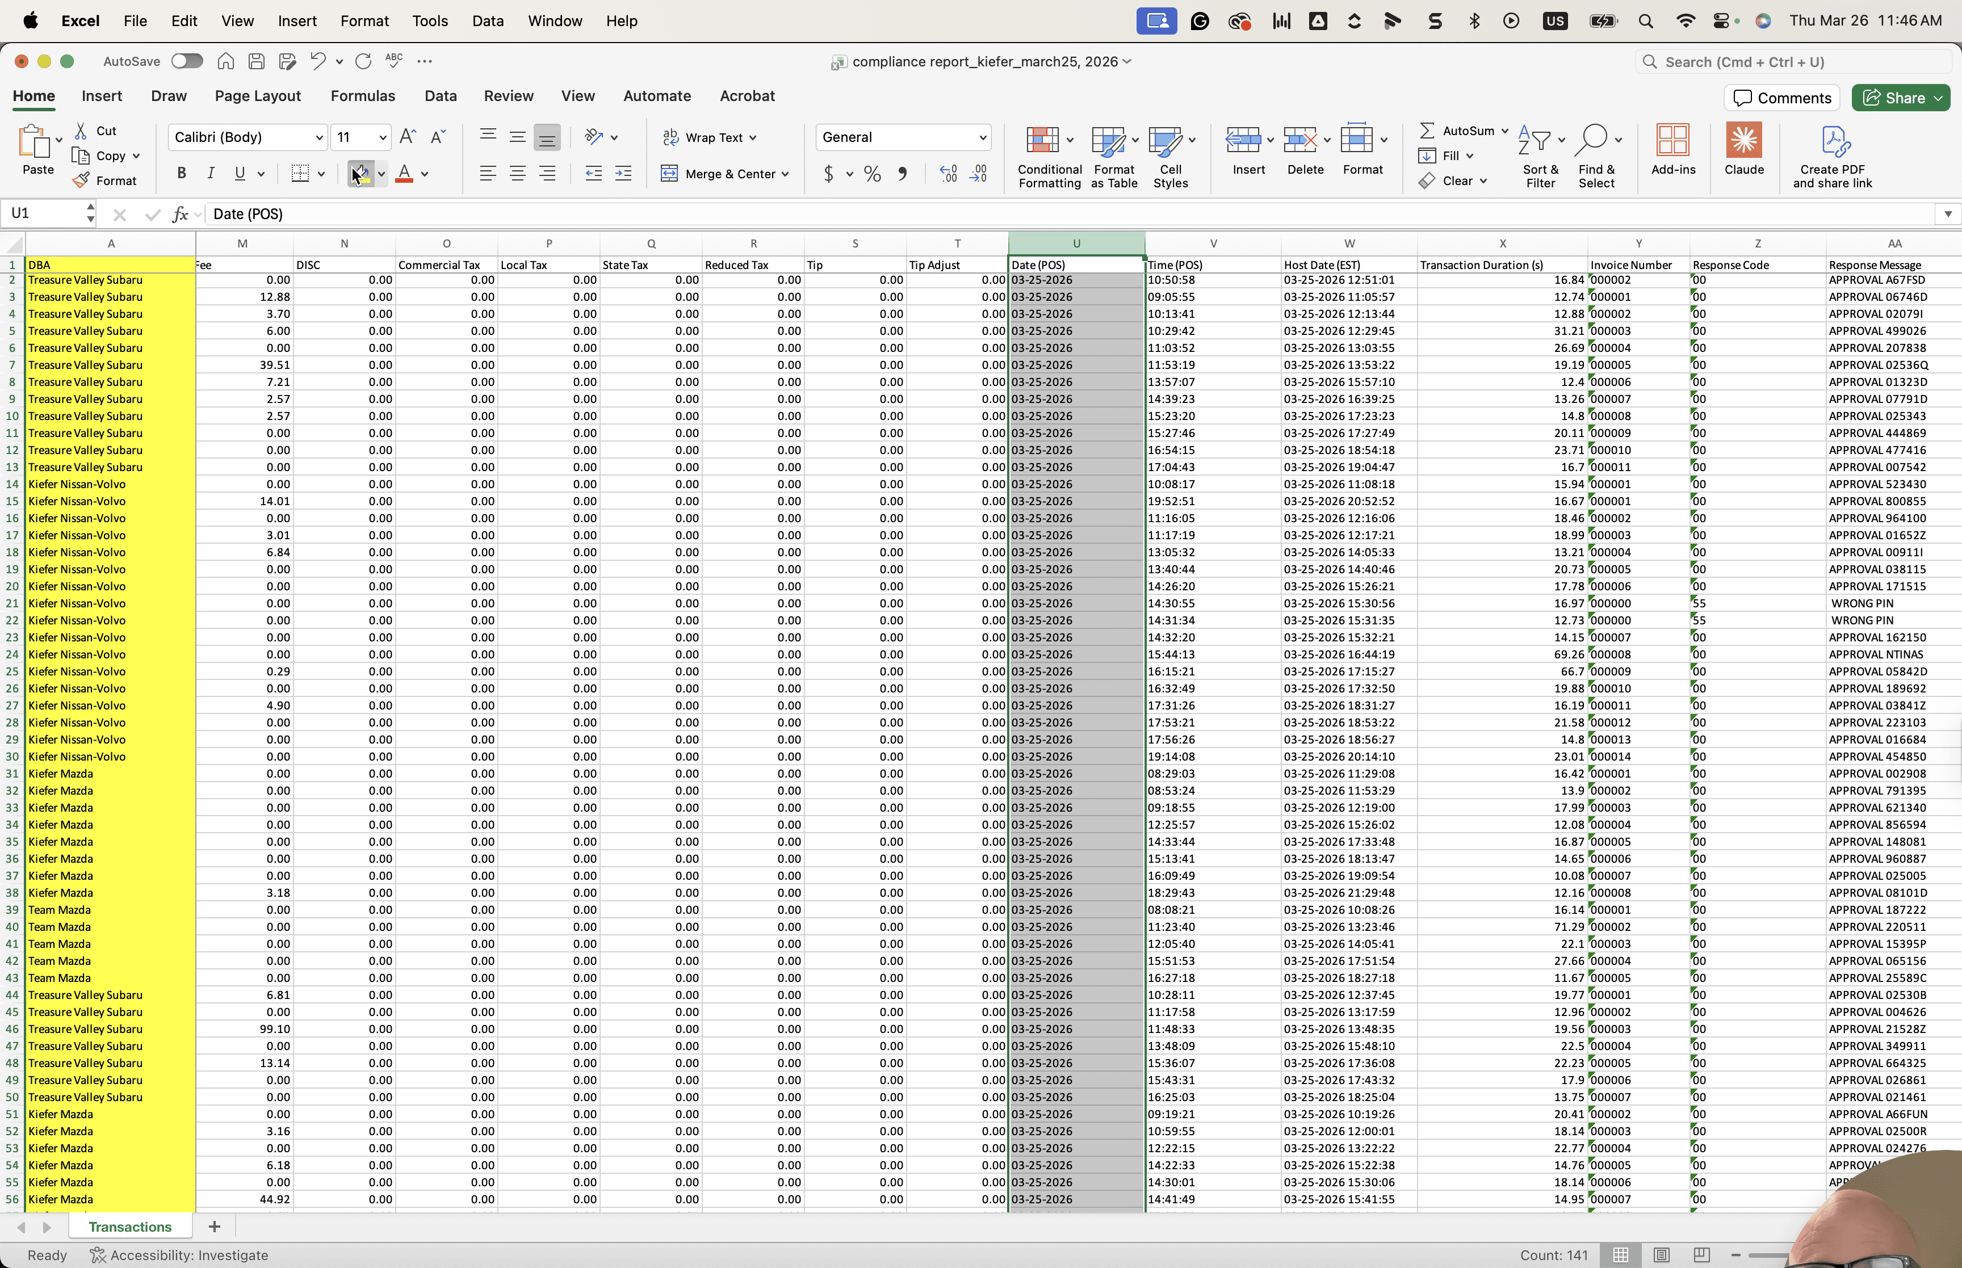
Task: Click the red font color swatch
Action: pos(404,174)
